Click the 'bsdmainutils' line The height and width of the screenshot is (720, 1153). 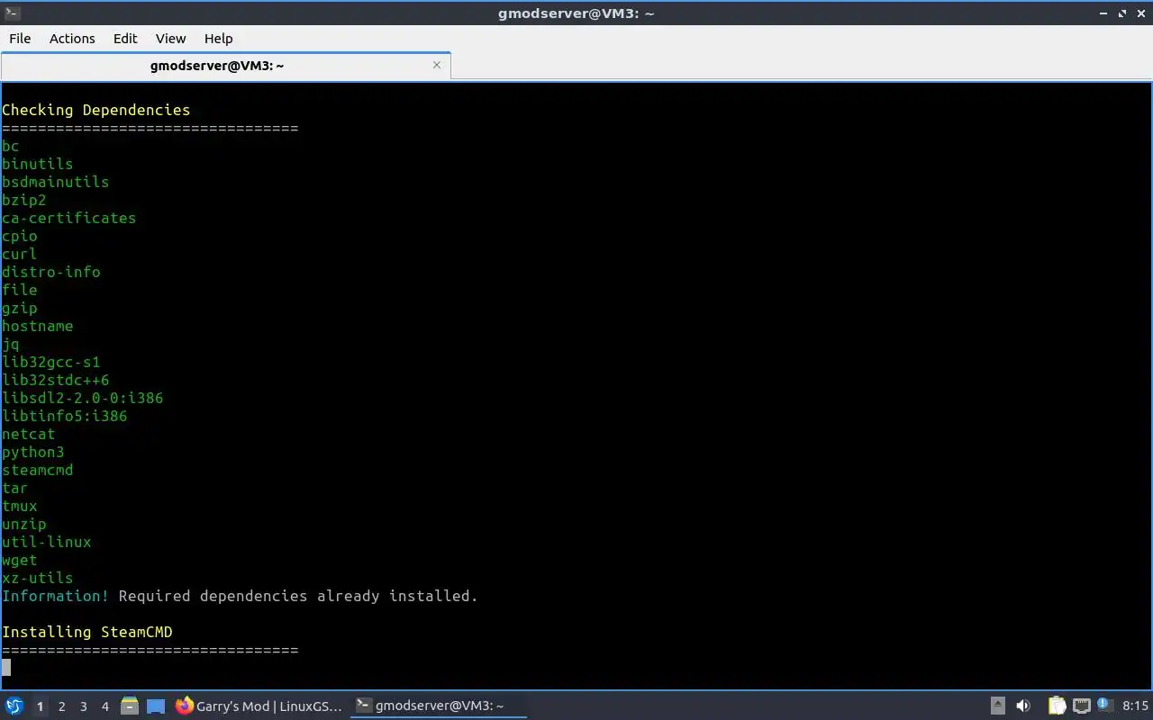click(55, 182)
